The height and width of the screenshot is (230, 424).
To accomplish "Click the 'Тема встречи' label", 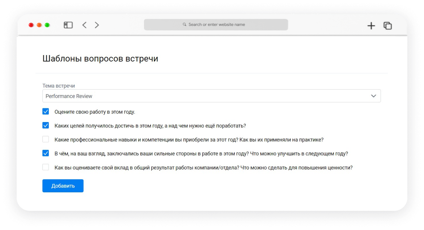I will pos(59,86).
